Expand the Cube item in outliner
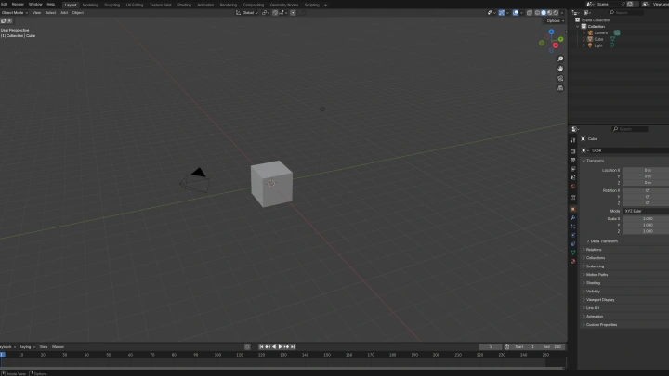This screenshot has height=376, width=669. tap(584, 39)
